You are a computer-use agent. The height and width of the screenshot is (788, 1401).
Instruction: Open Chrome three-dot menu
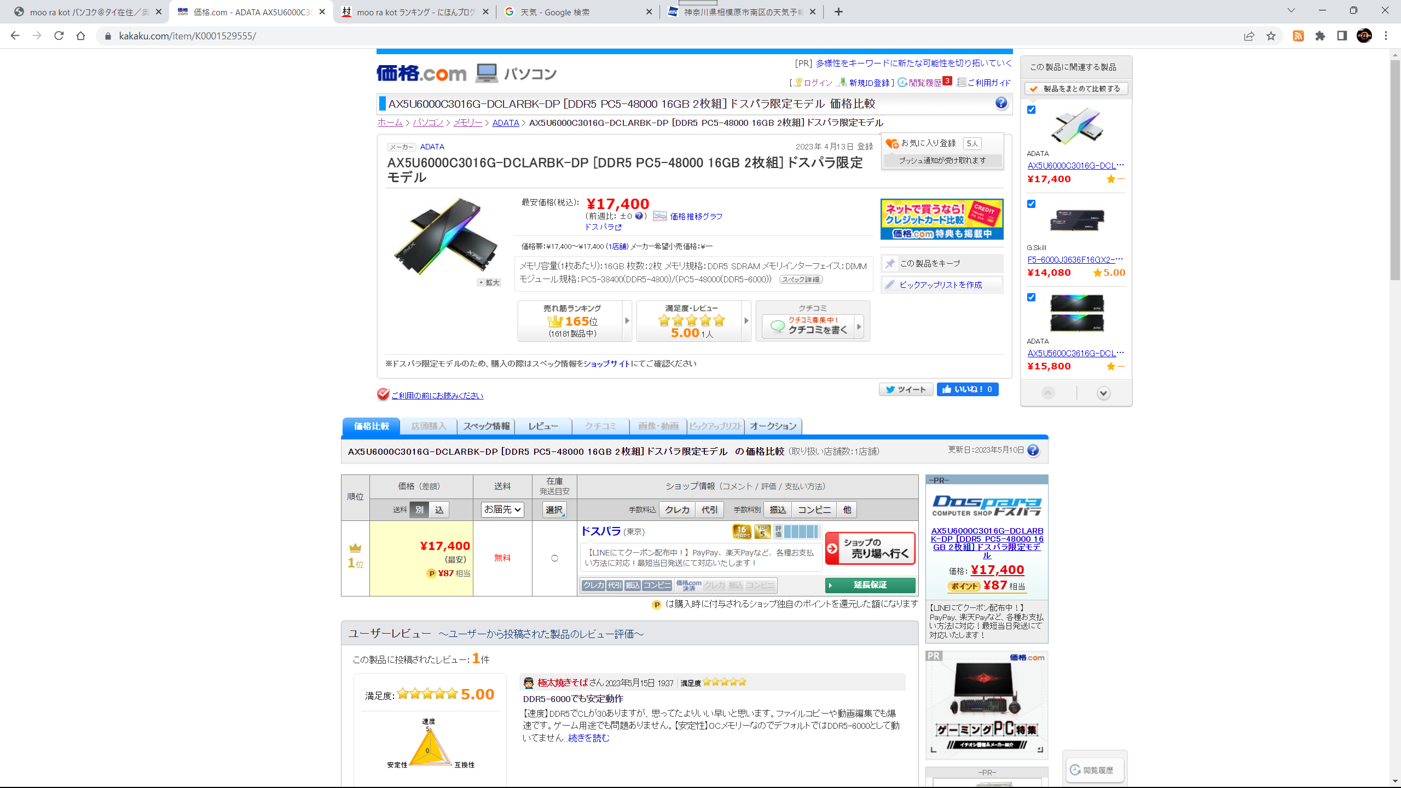1386,36
